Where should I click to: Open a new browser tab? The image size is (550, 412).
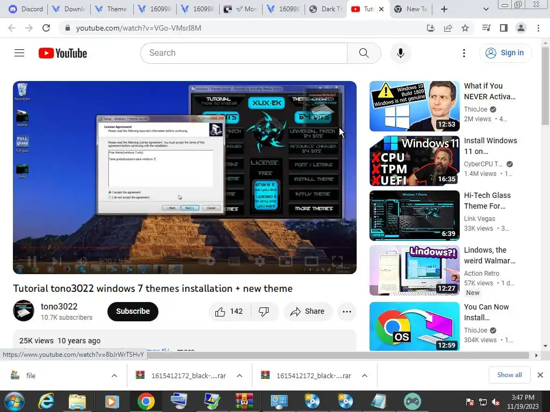[444, 9]
